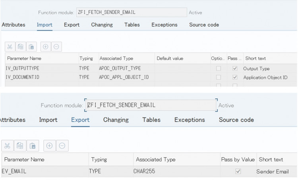This screenshot has width=298, height=180.
Task: Click the Copy icon above the Import parameters table
Action: click(x=21, y=47)
